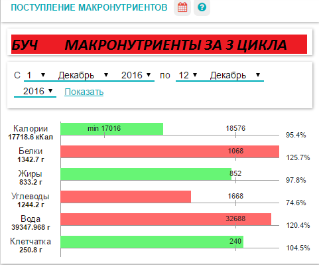Click the 240 fiber target value
The image size is (319, 265).
235,241
